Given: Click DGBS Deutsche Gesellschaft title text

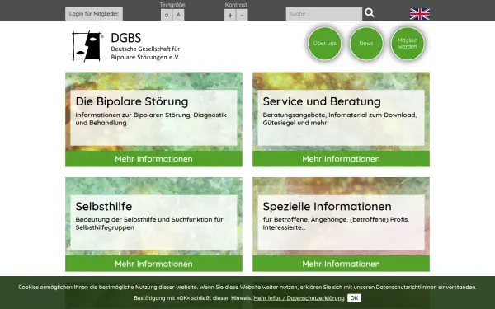Looking at the screenshot, I should click(145, 46).
